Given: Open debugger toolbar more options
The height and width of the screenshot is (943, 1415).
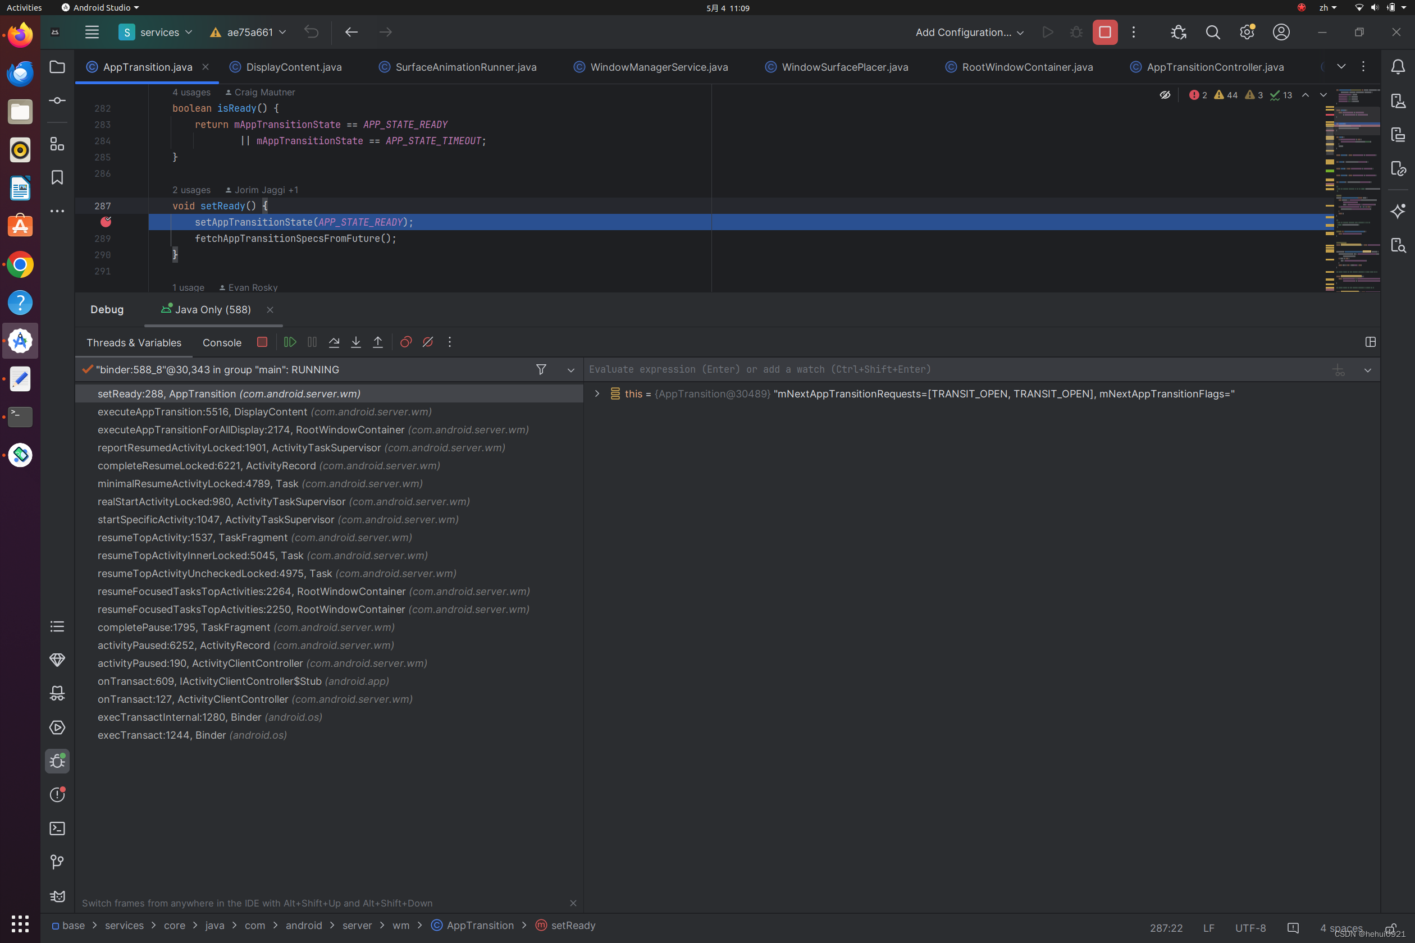Looking at the screenshot, I should (449, 342).
